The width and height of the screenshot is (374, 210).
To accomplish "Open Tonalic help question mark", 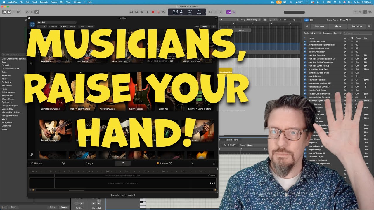I will click(x=192, y=163).
